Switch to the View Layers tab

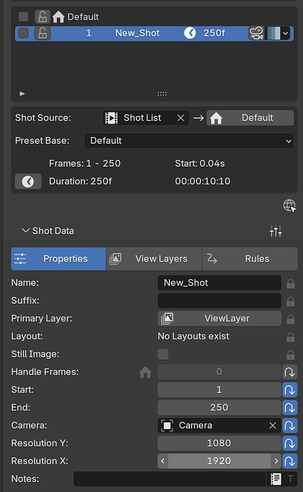(154, 258)
